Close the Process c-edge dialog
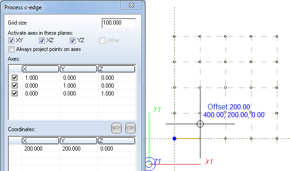The width and height of the screenshot is (290, 171). point(131,5)
